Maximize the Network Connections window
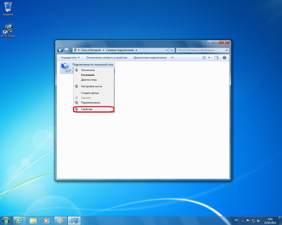 tap(216, 42)
